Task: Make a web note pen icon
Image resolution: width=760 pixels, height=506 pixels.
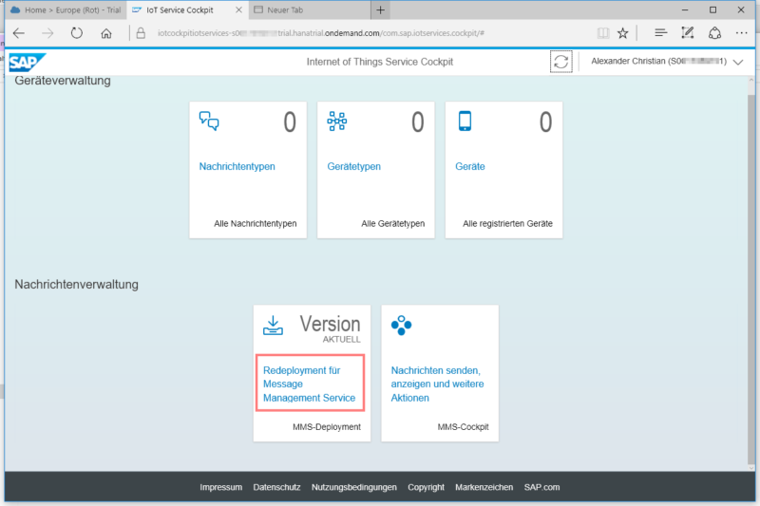Action: click(x=687, y=33)
